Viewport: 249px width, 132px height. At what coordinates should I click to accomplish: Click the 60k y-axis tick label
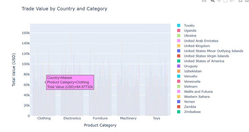coord(27,85)
